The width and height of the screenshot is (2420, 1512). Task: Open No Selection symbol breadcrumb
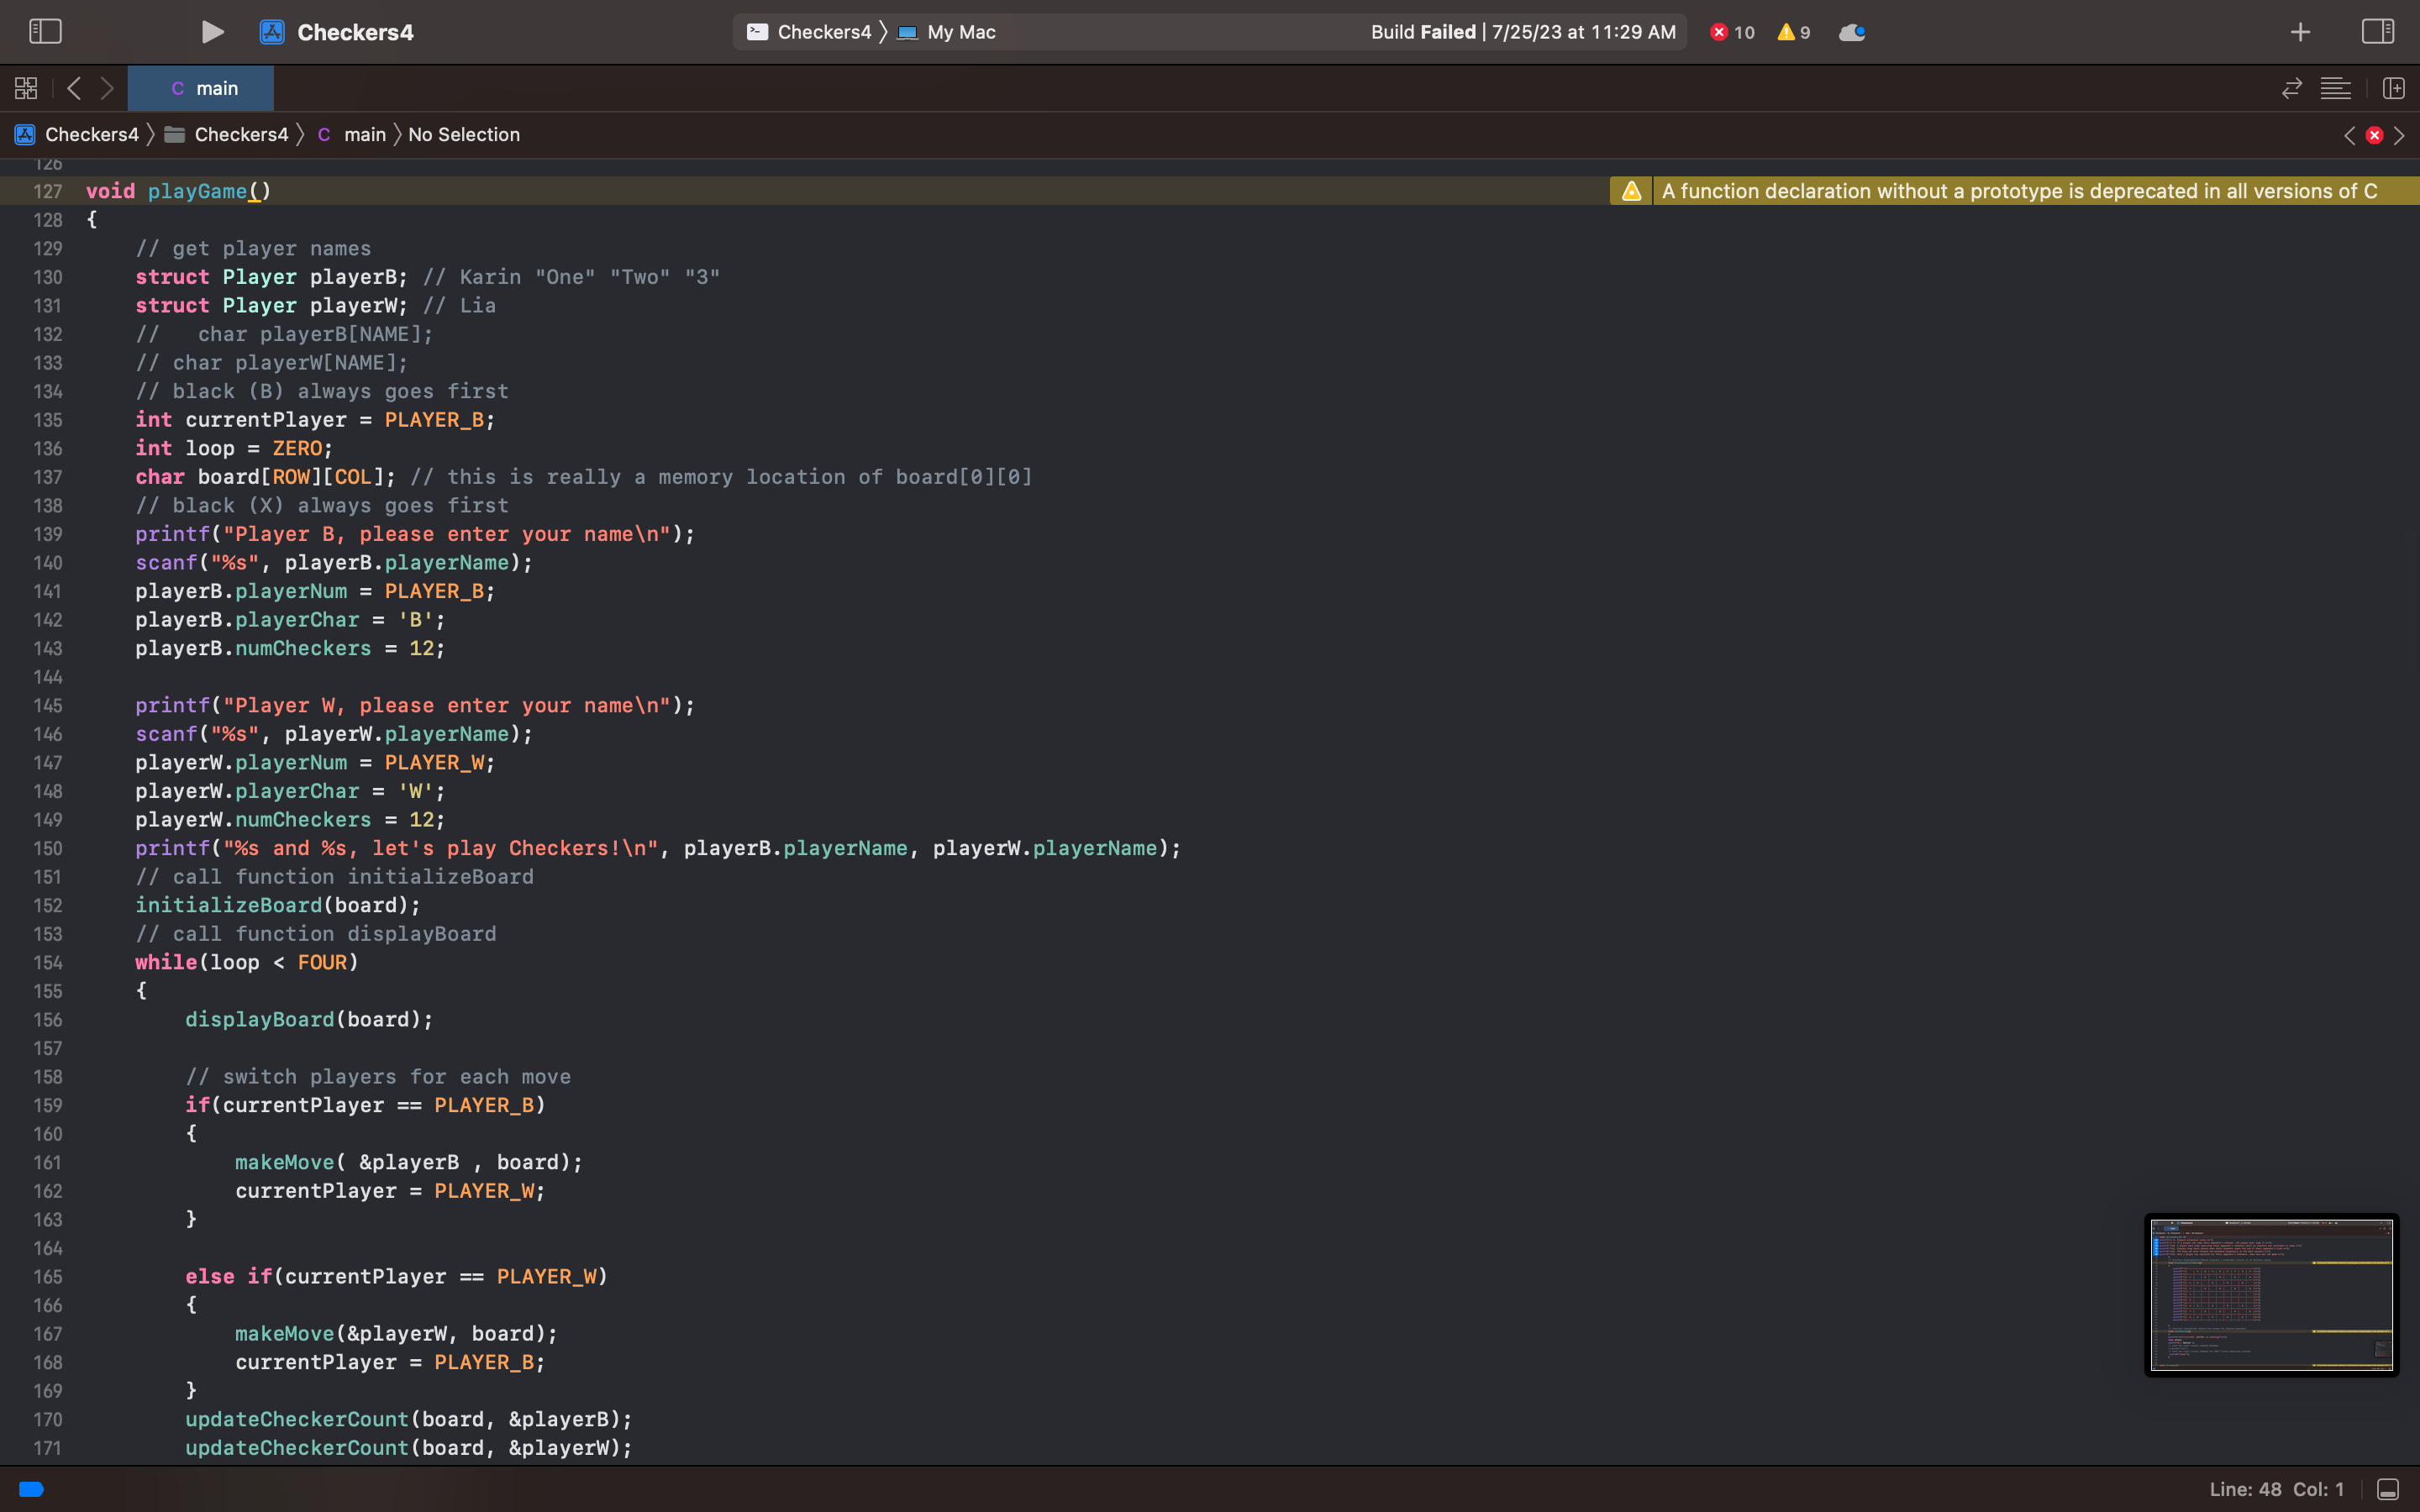[x=464, y=134]
